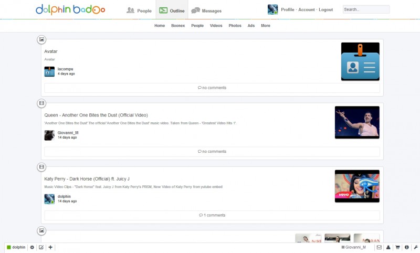Open the dolphin username link on post
This screenshot has width=420, height=253.
click(64, 196)
